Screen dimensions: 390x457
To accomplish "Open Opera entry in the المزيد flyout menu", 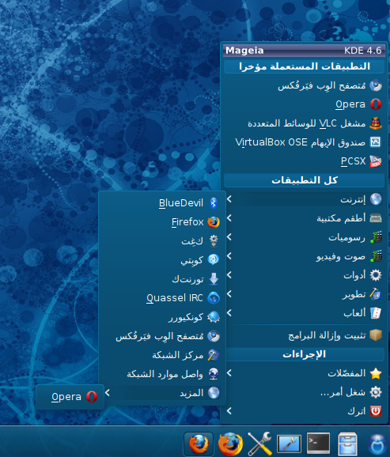I will (x=70, y=397).
